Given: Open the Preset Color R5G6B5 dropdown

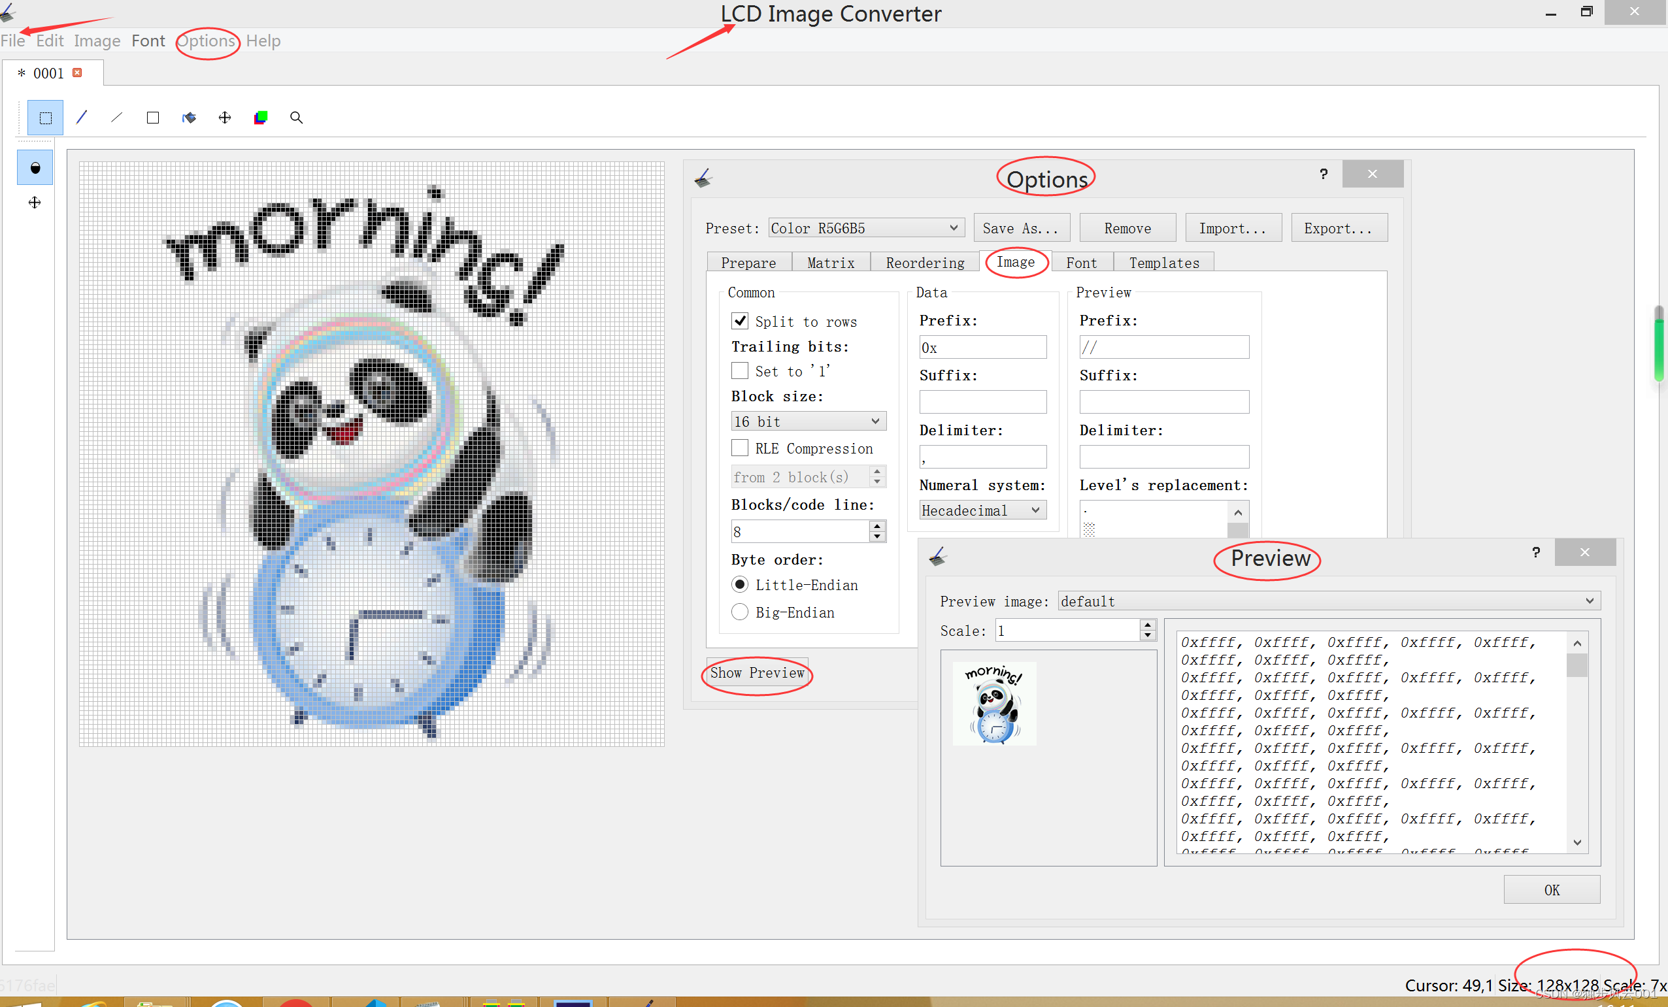Looking at the screenshot, I should point(866,228).
